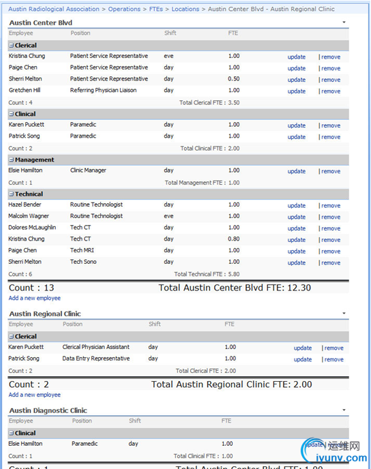Collapse Clinical group under Austin Center Blvd
This screenshot has width=371, height=469.
pyautogui.click(x=12, y=114)
